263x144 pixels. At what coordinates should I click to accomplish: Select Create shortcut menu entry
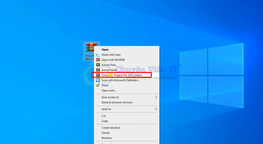click(x=111, y=128)
